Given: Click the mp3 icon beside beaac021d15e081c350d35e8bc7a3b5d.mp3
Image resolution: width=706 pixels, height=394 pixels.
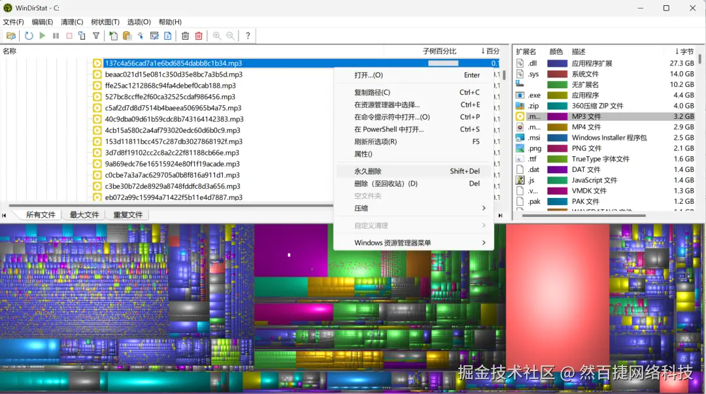Looking at the screenshot, I should click(x=97, y=74).
